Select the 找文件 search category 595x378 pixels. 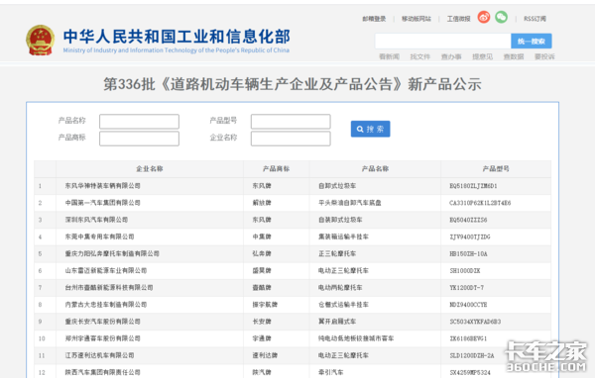pyautogui.click(x=420, y=56)
